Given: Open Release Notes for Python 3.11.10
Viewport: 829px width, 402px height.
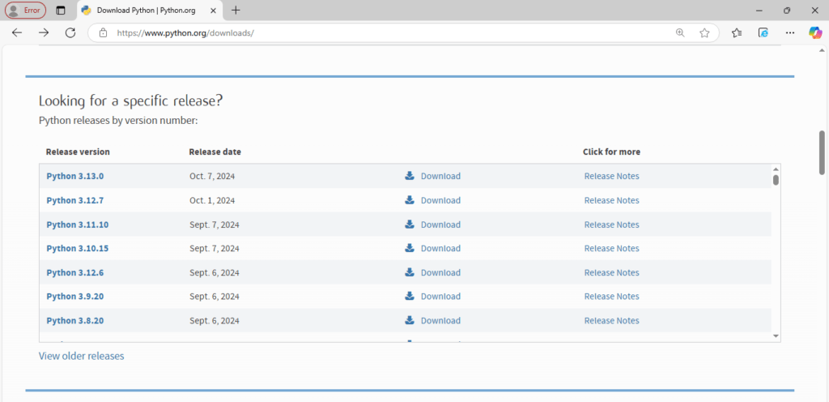Looking at the screenshot, I should click(612, 225).
